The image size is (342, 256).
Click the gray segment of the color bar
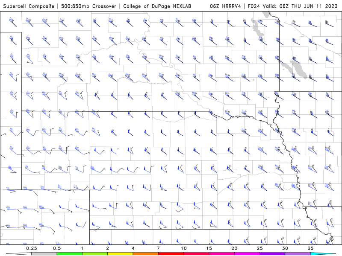point(44,254)
